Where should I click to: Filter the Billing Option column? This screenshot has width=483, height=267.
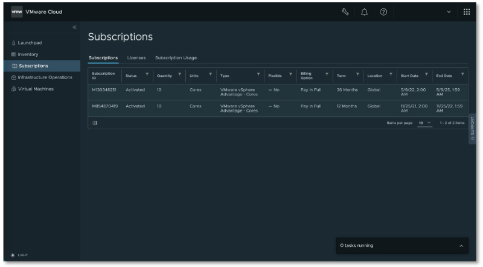click(327, 74)
